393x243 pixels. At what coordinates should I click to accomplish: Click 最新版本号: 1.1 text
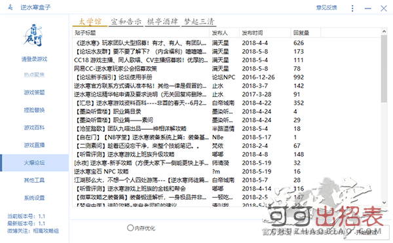26,223
